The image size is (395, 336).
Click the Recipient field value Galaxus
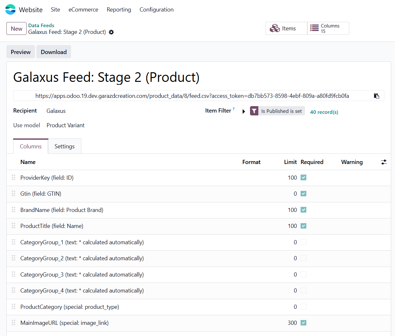tap(56, 111)
